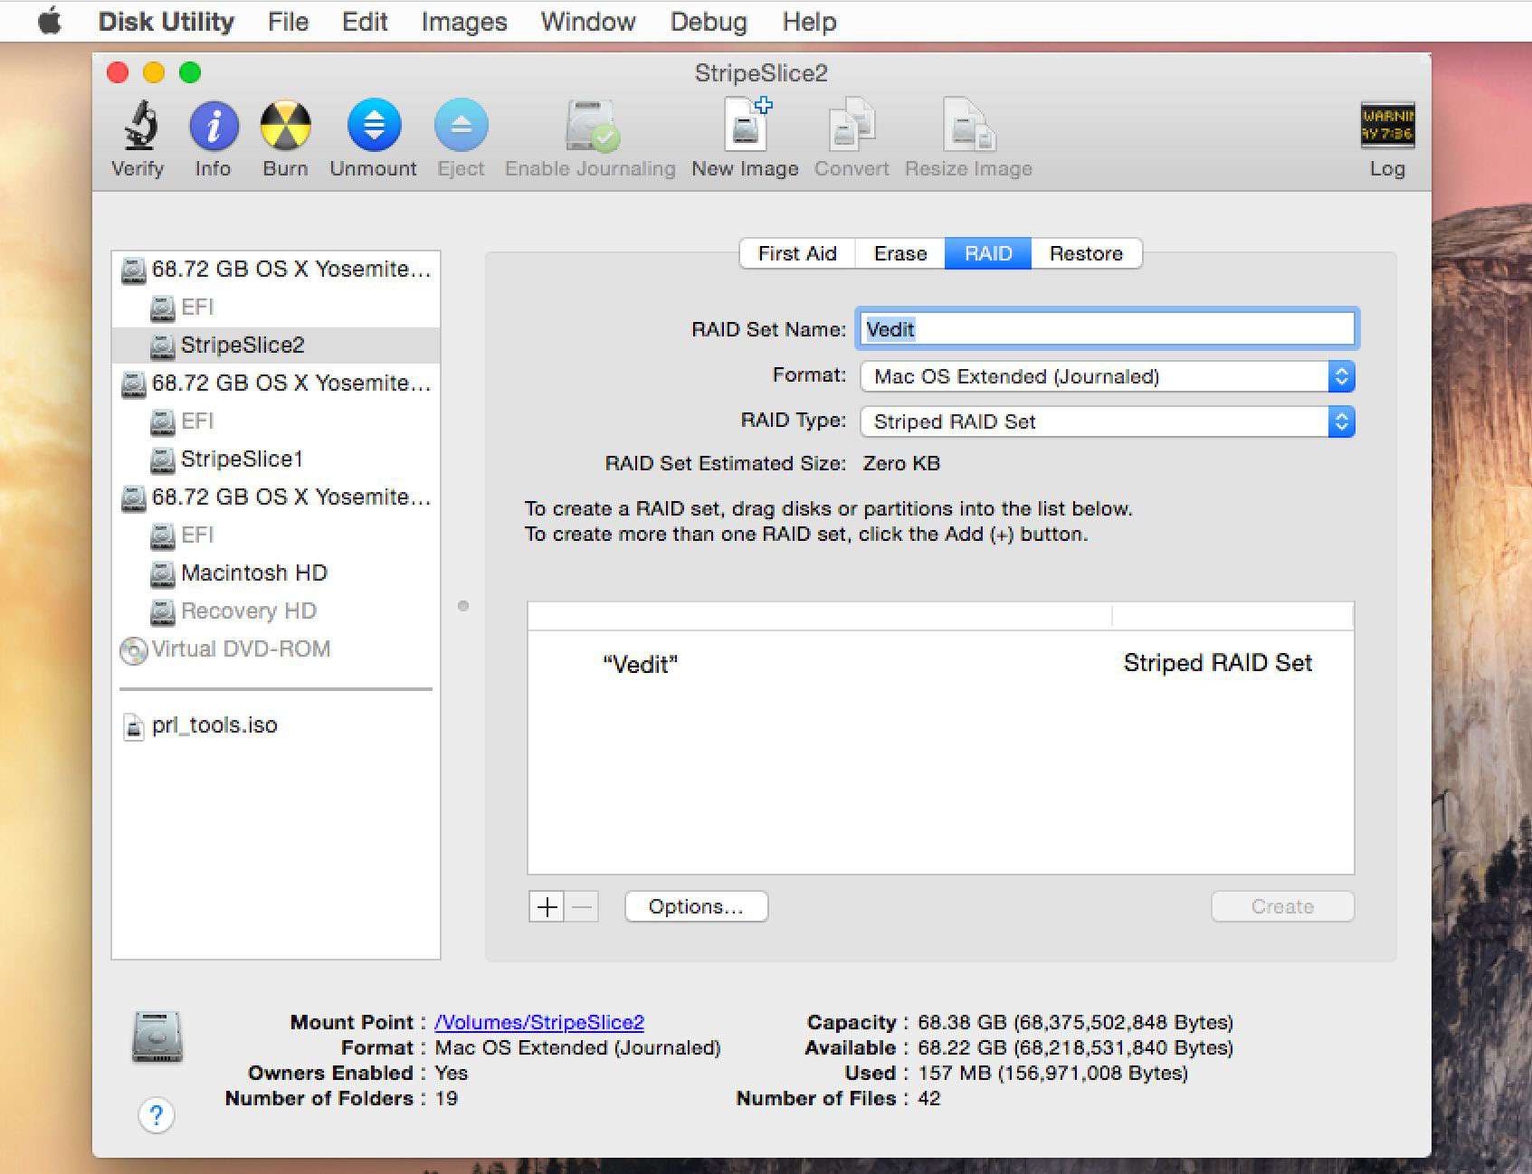The width and height of the screenshot is (1532, 1174).
Task: Select the Macintosh HD volume
Action: (x=276, y=573)
